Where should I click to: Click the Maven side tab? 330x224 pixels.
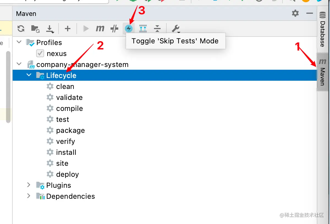(x=323, y=72)
